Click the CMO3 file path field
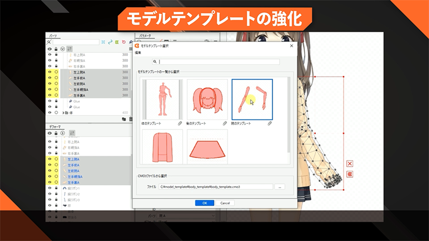The image size is (429, 241). point(216,187)
